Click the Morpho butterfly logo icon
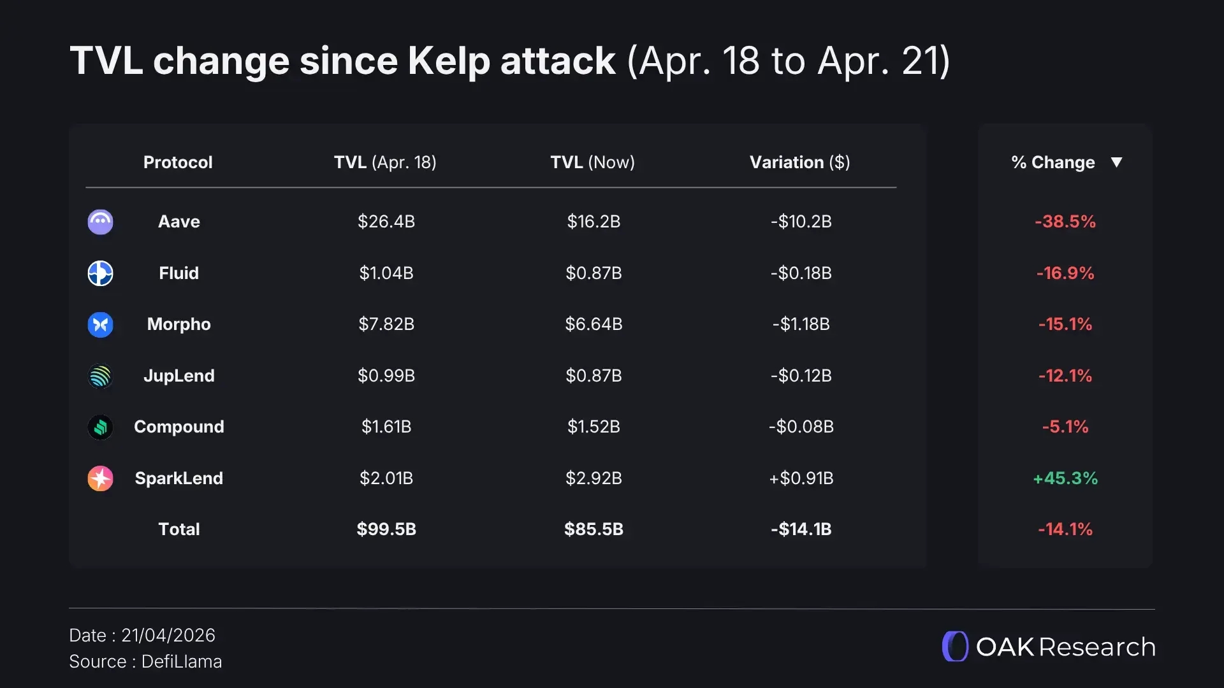This screenshot has width=1224, height=688. 100,324
